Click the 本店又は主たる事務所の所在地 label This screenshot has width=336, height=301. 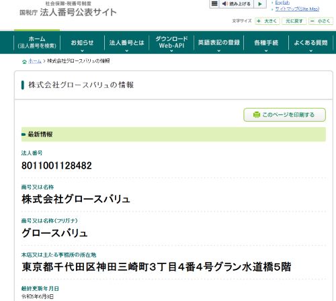tap(58, 255)
